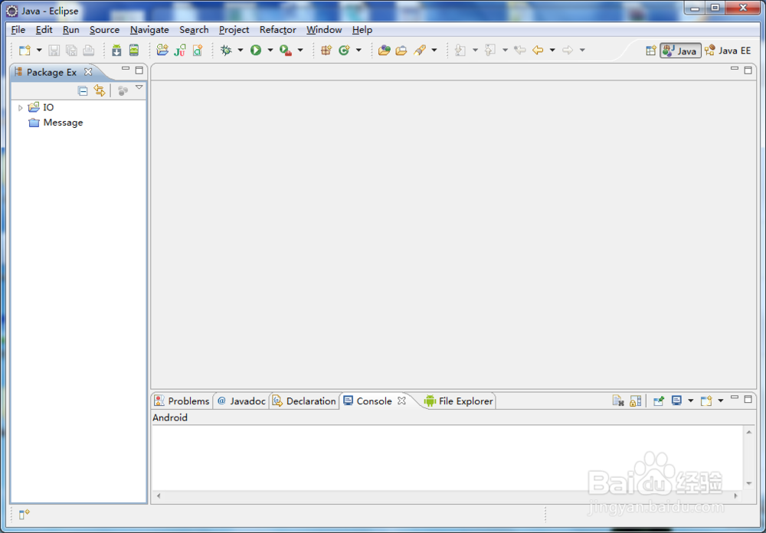
Task: Toggle Scroll Lock in the Console
Action: coord(636,401)
